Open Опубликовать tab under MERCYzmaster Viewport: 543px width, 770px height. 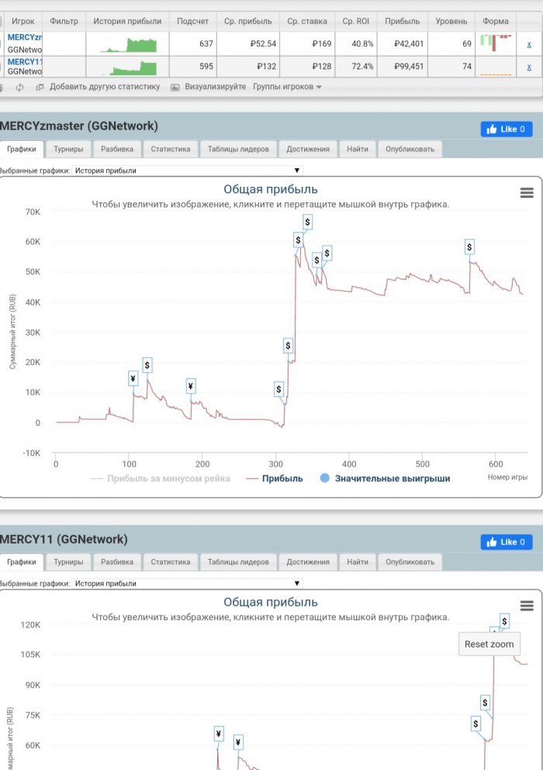[x=410, y=150]
